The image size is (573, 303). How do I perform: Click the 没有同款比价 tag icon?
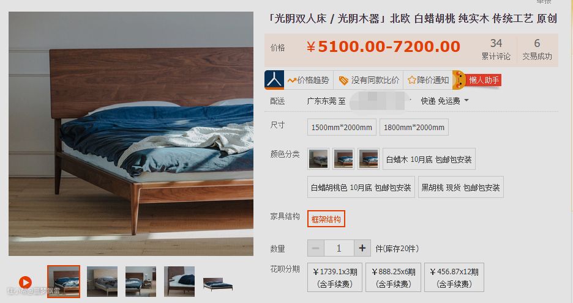343,81
